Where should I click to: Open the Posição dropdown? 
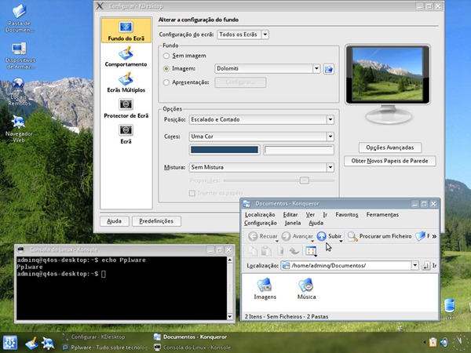261,119
